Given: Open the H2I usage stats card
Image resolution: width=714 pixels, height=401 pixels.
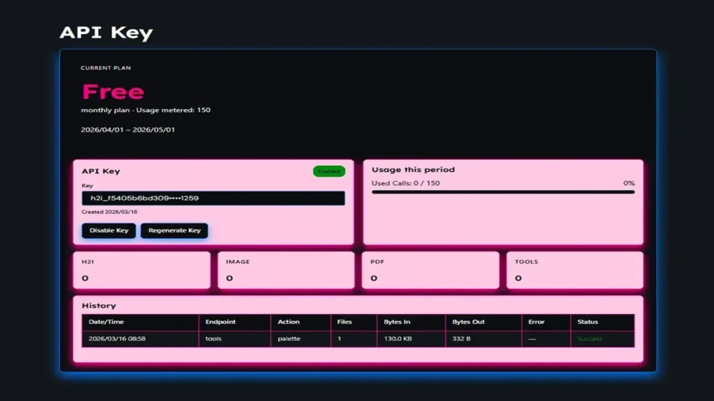Looking at the screenshot, I should coord(139,270).
